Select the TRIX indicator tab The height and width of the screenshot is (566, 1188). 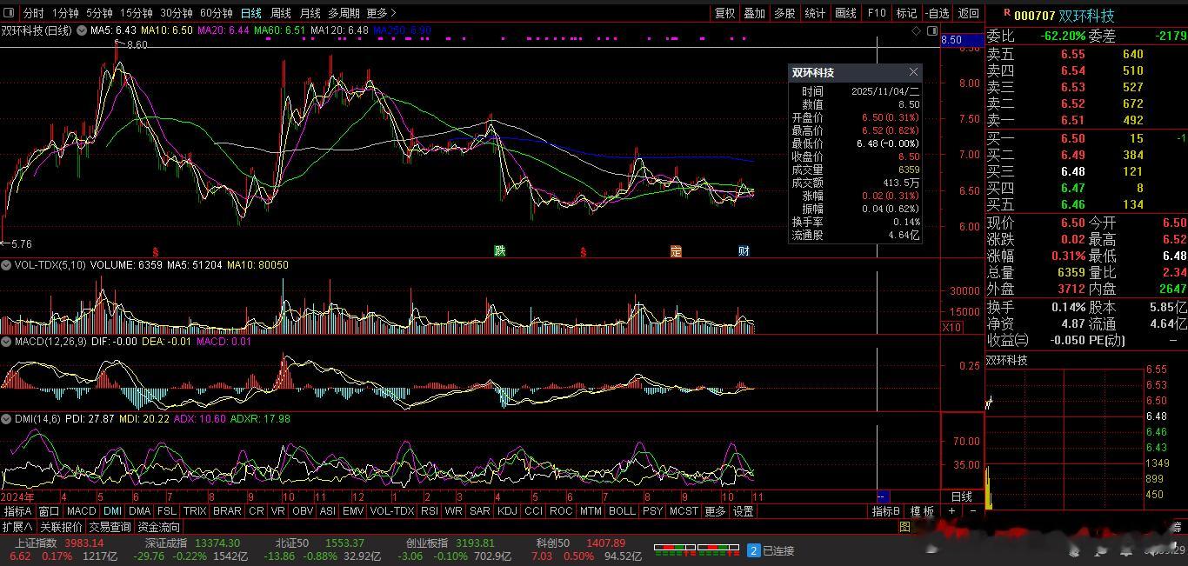point(195,511)
